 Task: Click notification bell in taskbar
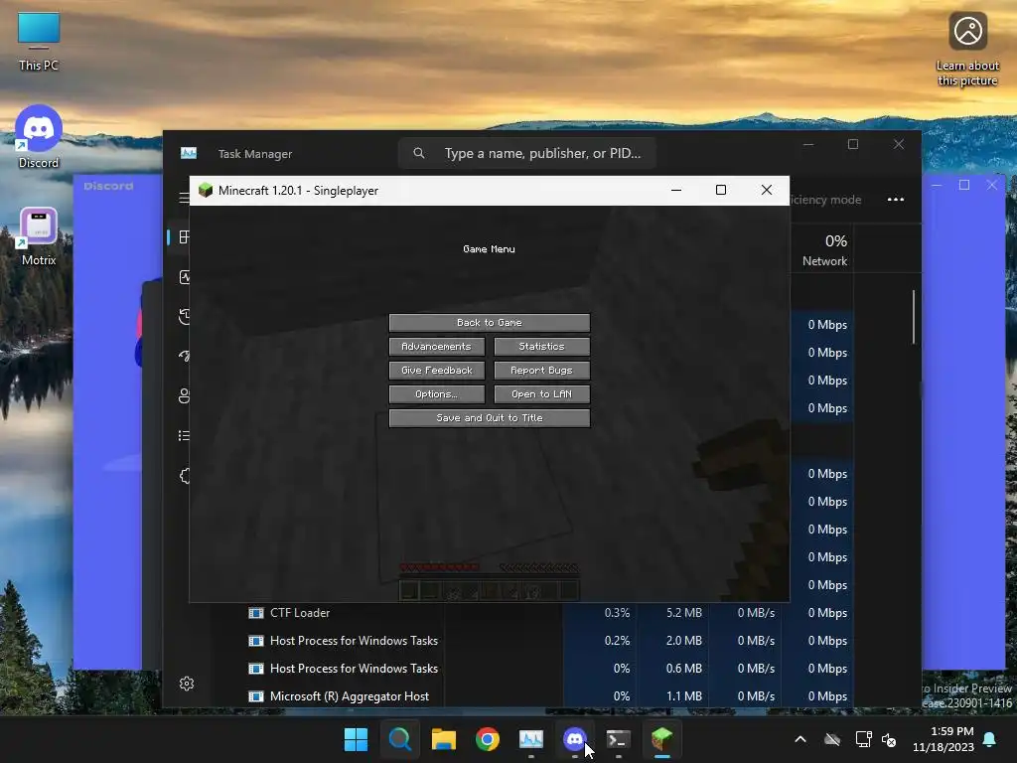click(990, 739)
